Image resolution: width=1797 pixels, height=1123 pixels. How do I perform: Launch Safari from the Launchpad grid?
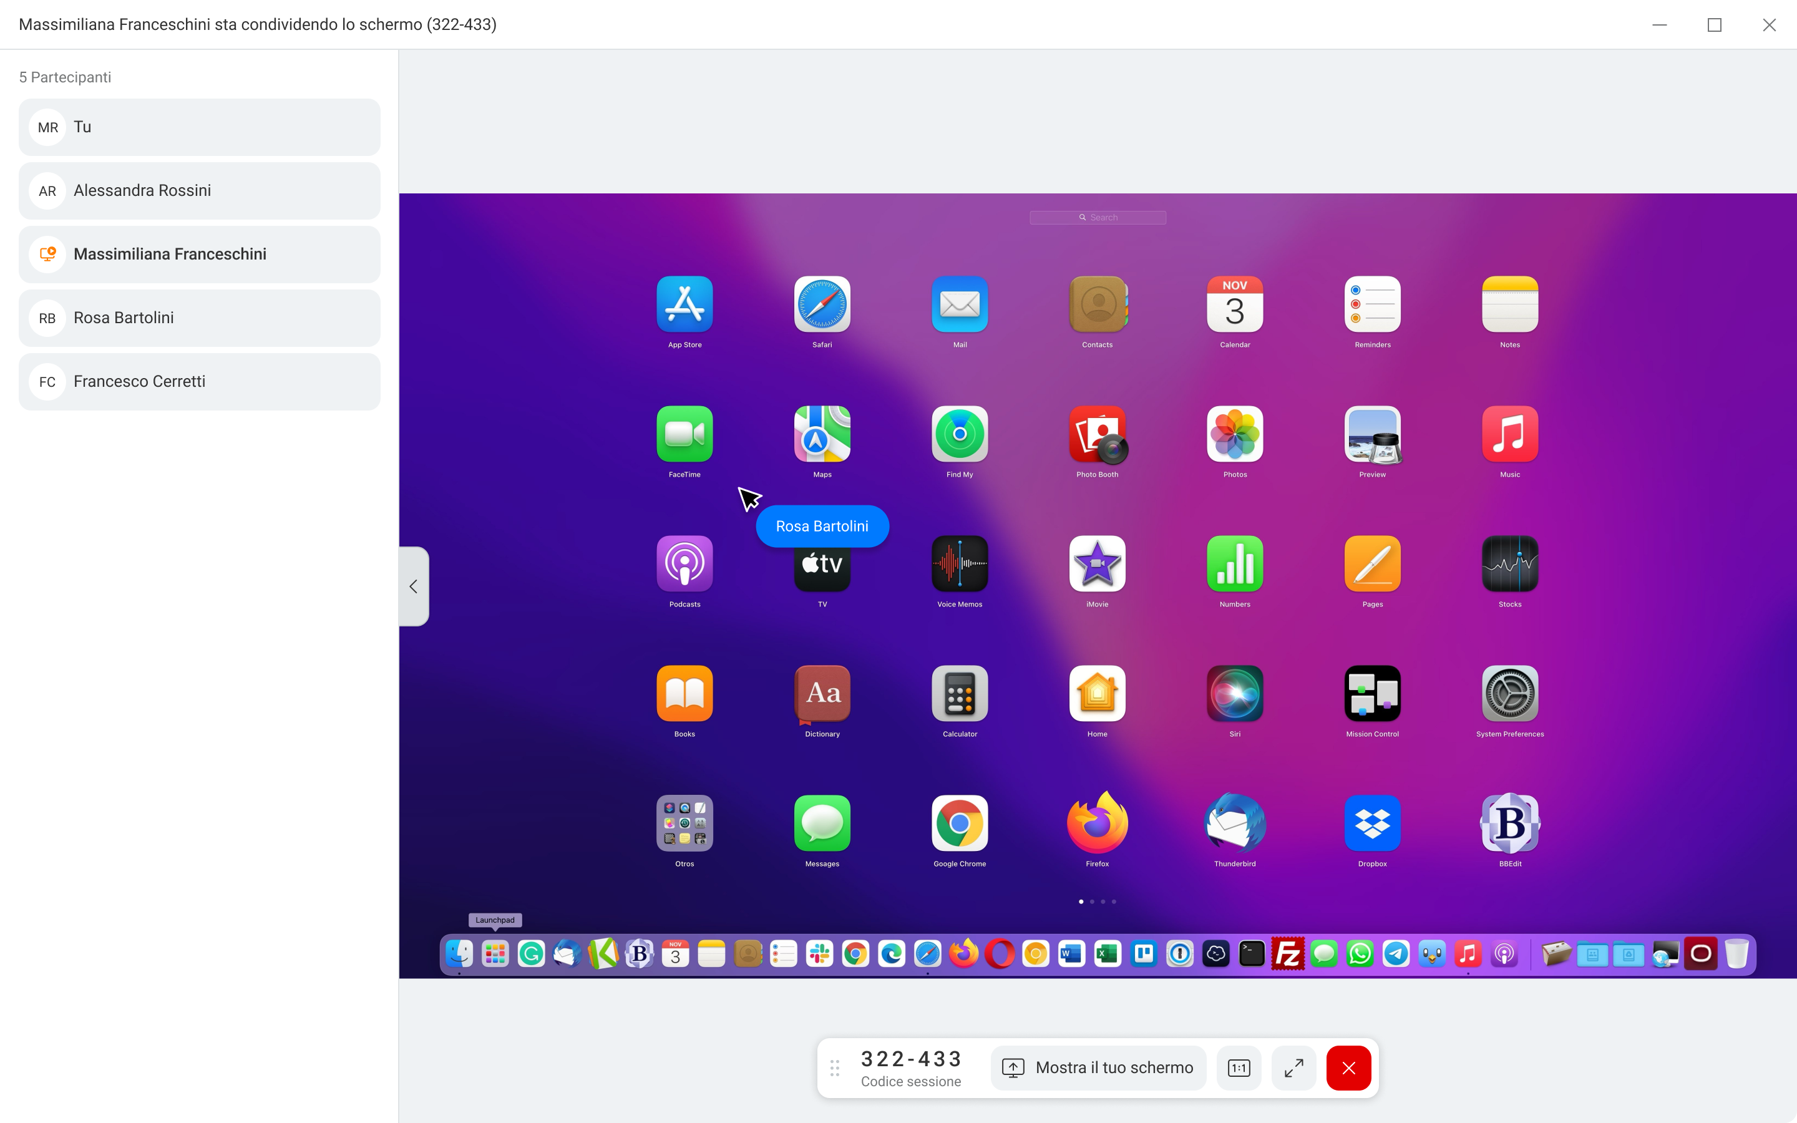(822, 304)
